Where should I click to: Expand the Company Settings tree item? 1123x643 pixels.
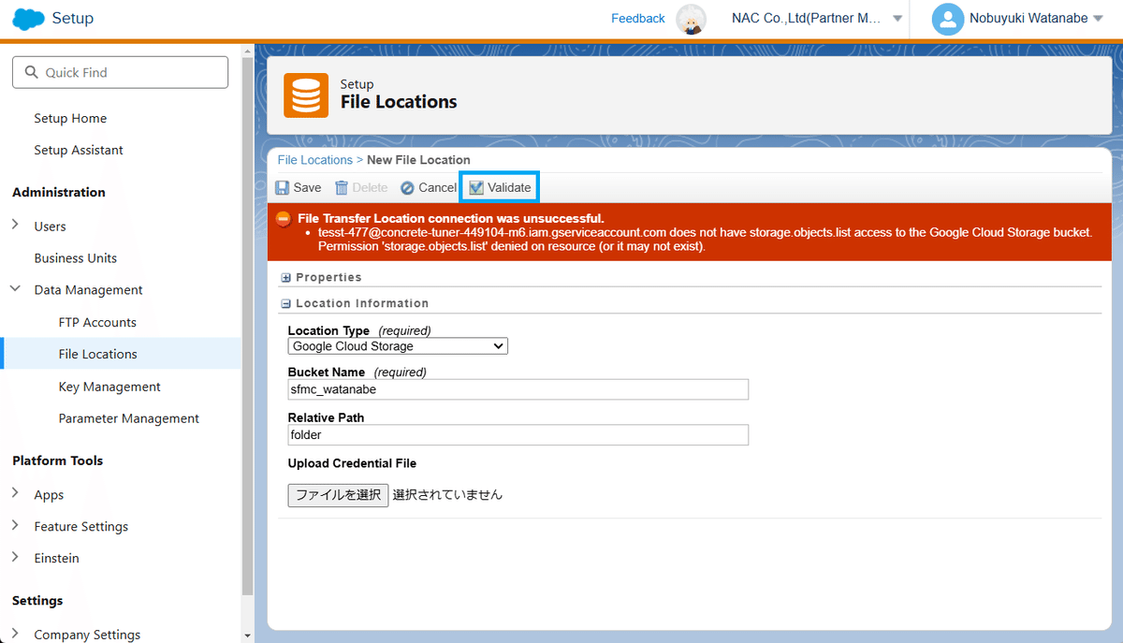(x=15, y=634)
